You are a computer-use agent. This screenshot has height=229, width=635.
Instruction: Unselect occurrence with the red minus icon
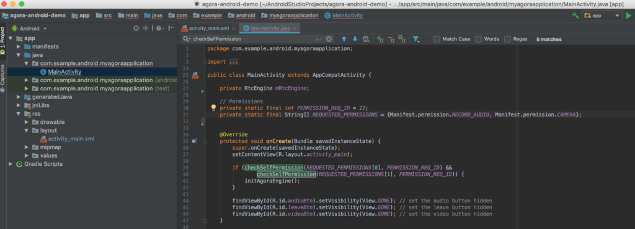coord(391,39)
